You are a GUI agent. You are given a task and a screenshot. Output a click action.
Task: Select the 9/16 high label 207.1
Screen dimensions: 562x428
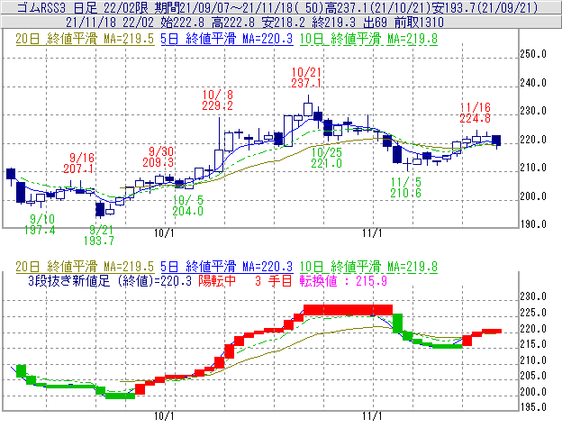click(x=79, y=168)
